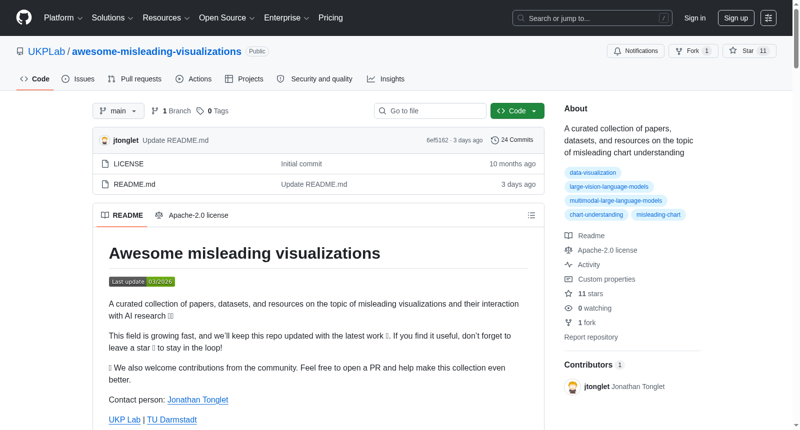Click the Sign in link
The height and width of the screenshot is (430, 800).
(x=694, y=18)
